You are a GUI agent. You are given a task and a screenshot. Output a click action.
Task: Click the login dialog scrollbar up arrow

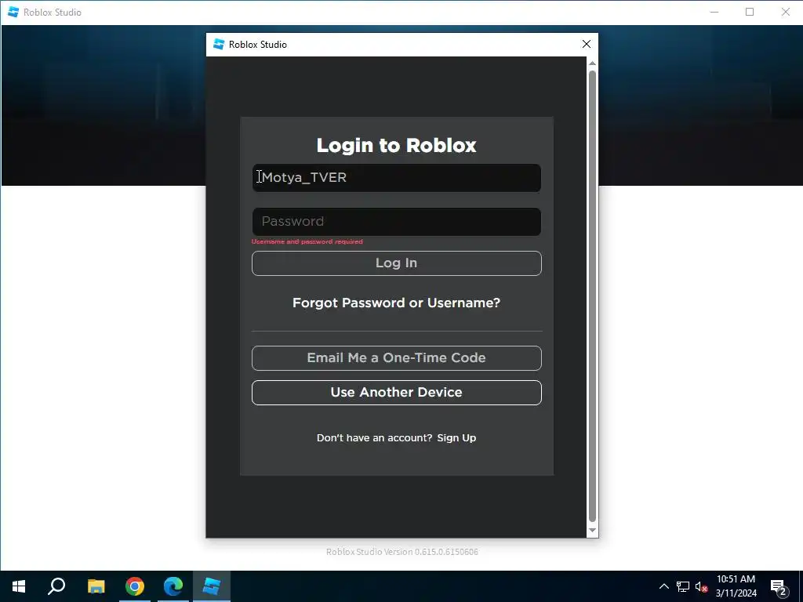point(592,63)
